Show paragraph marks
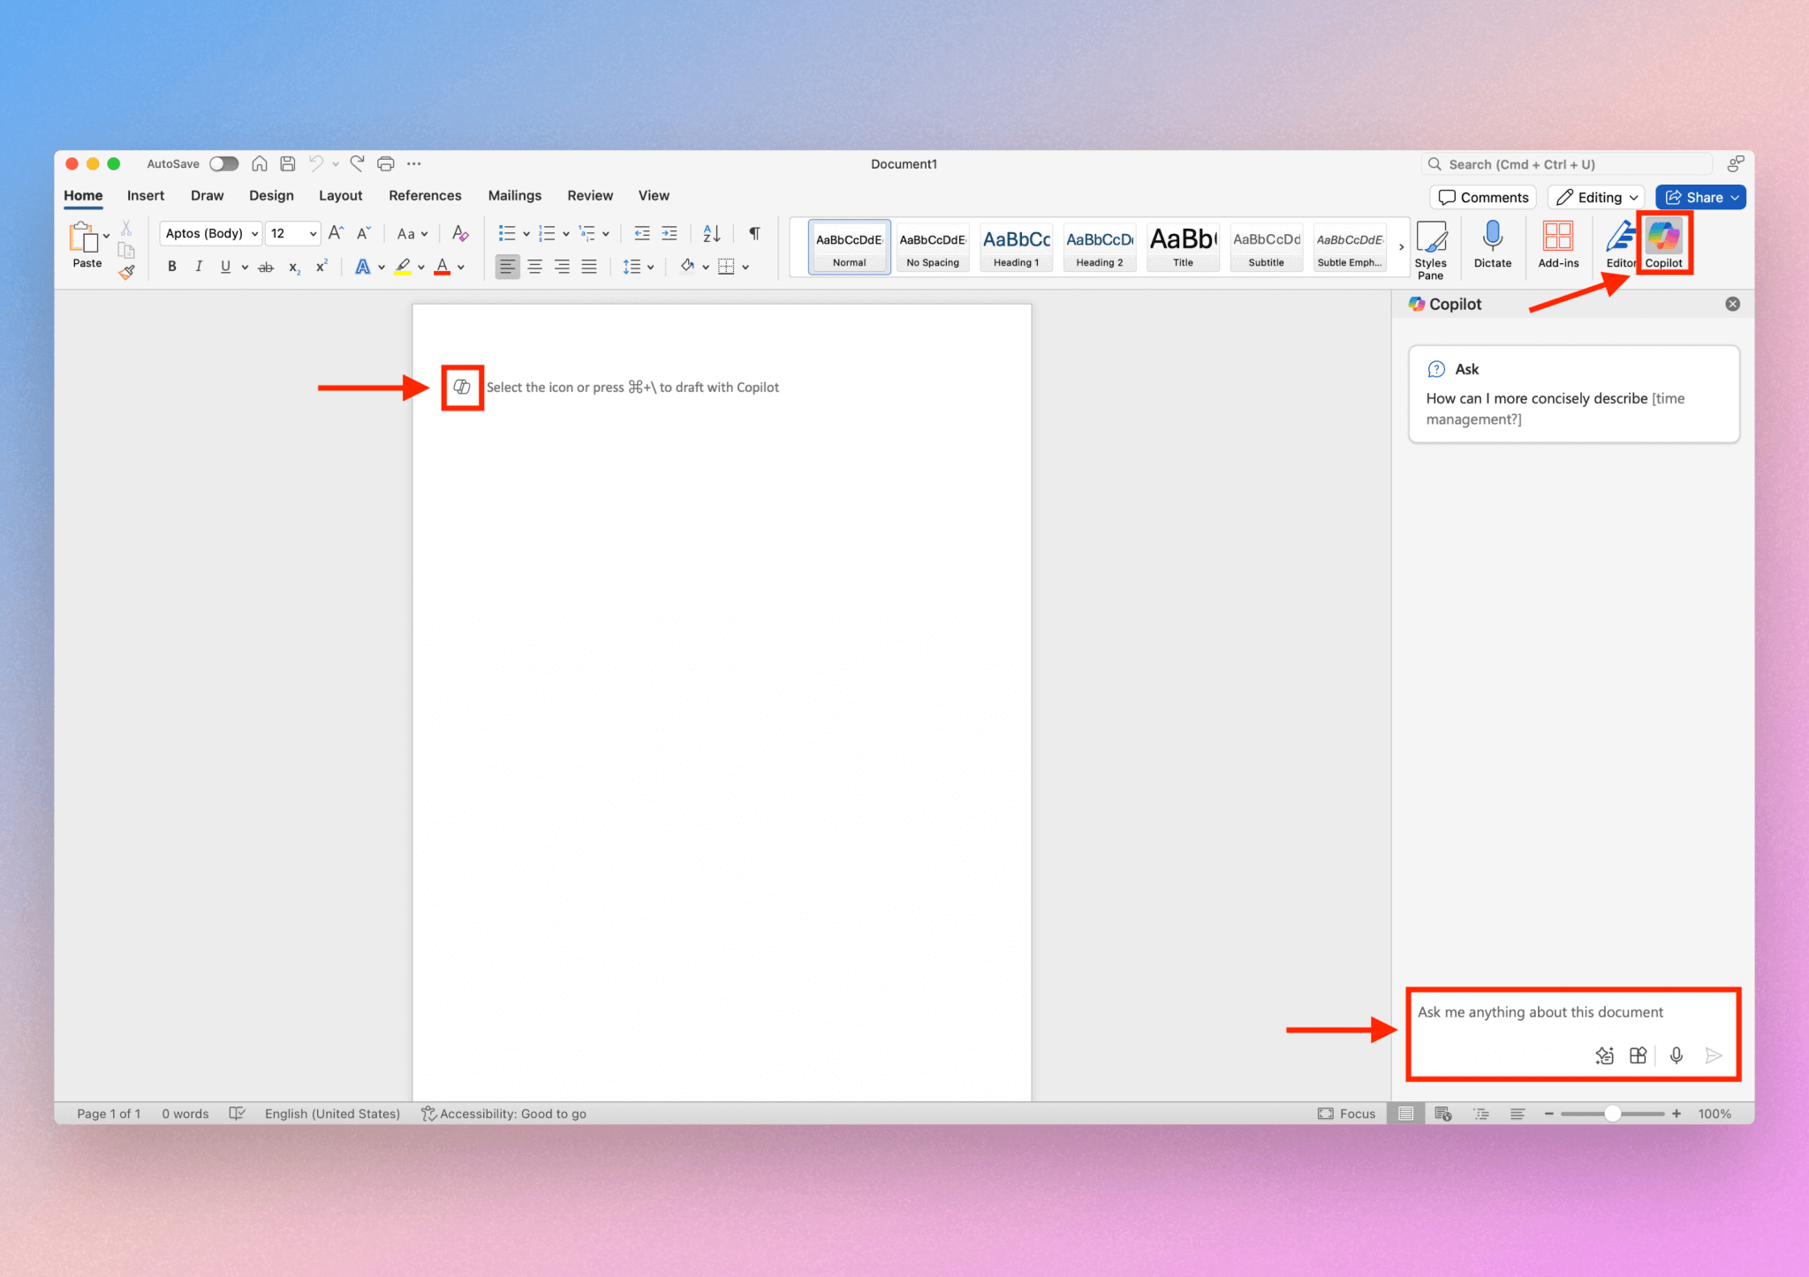 pos(753,232)
